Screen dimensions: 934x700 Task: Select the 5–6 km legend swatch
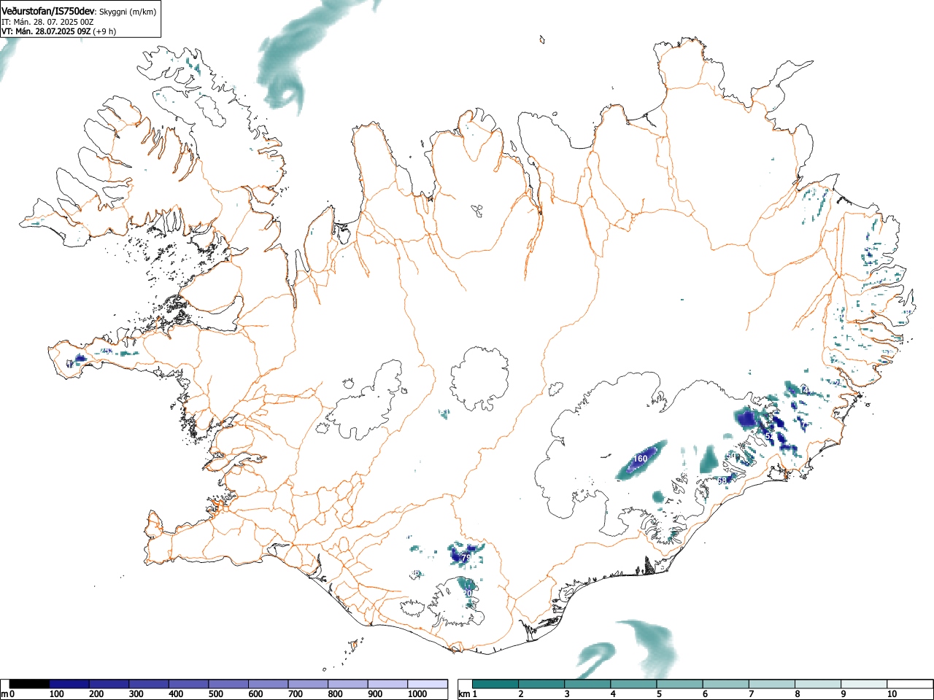[x=679, y=684]
